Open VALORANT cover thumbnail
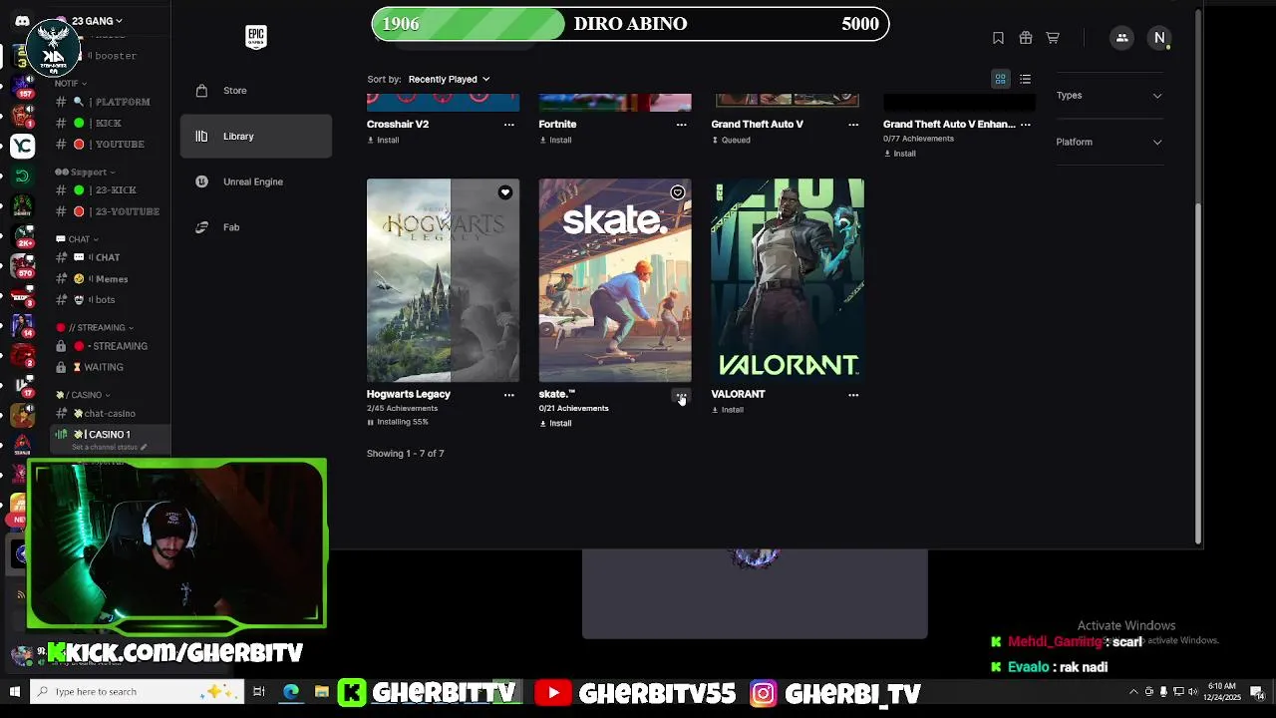The height and width of the screenshot is (718, 1276). [x=788, y=280]
